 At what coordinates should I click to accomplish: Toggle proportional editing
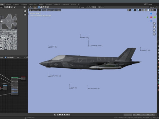pyautogui.click(x=99, y=7)
